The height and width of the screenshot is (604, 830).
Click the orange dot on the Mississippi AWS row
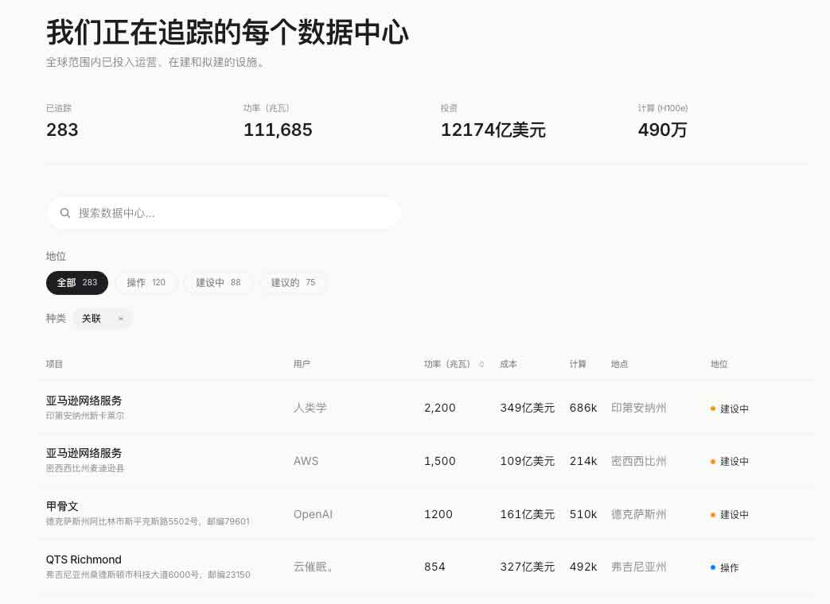(x=714, y=461)
